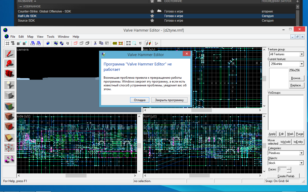Viewport: 308px width, 192px height.
Task: Click the Закрыть программу button
Action: [x=169, y=100]
